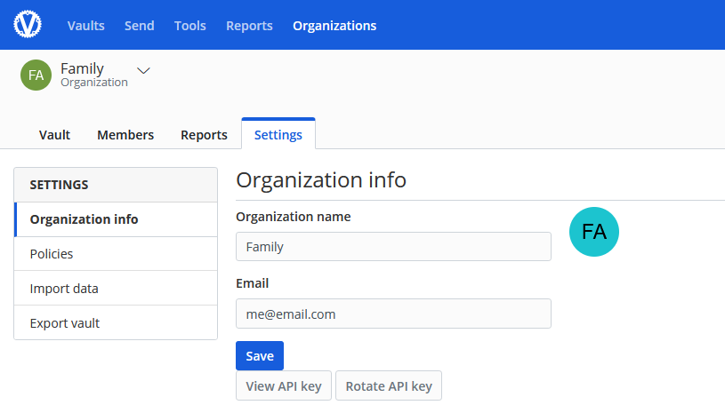This screenshot has width=725, height=405.
Task: Switch to the Members tab
Action: pos(125,135)
